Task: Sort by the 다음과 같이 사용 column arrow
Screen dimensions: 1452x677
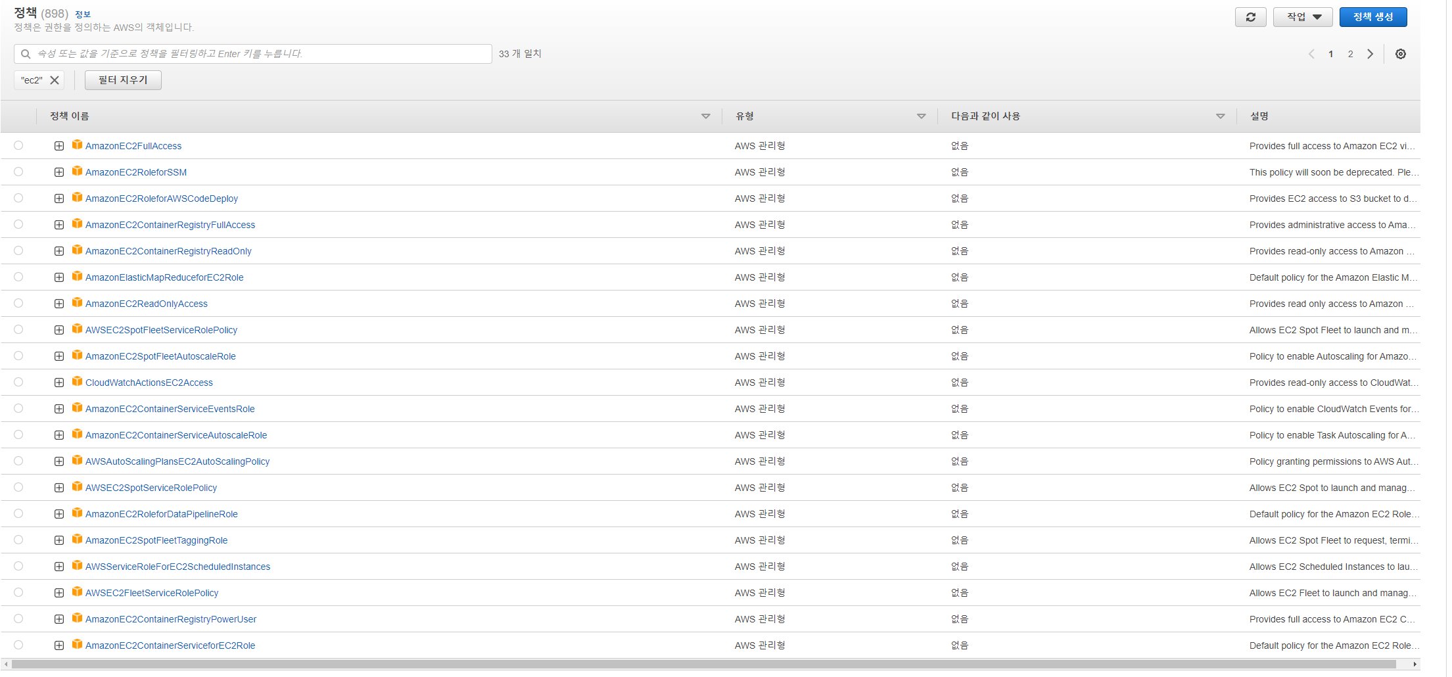Action: pyautogui.click(x=1221, y=116)
